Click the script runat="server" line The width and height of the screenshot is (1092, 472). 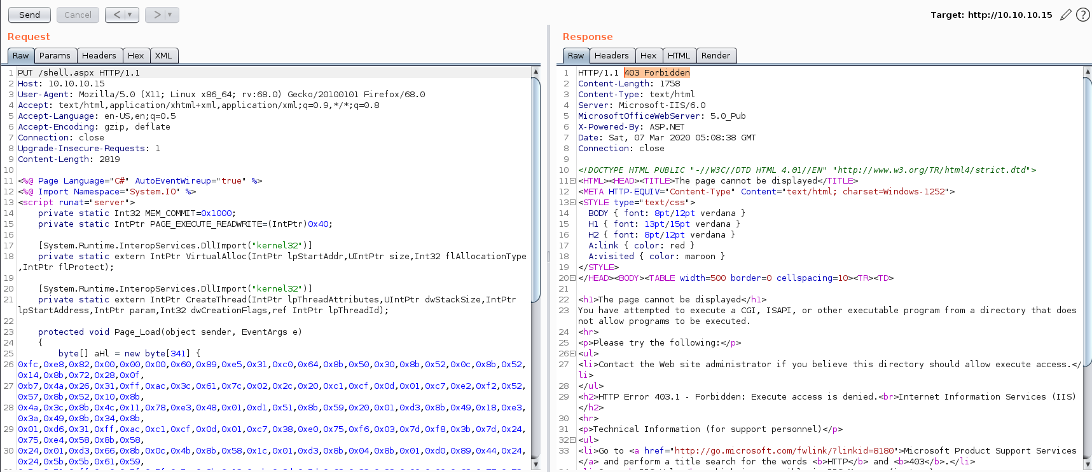pyautogui.click(x=76, y=203)
